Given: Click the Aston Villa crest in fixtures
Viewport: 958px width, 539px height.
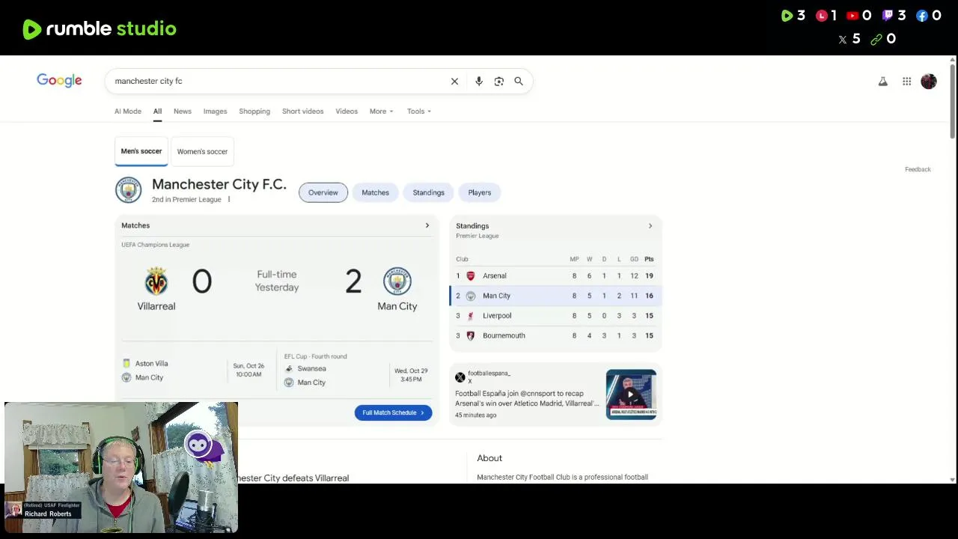Looking at the screenshot, I should (x=126, y=363).
